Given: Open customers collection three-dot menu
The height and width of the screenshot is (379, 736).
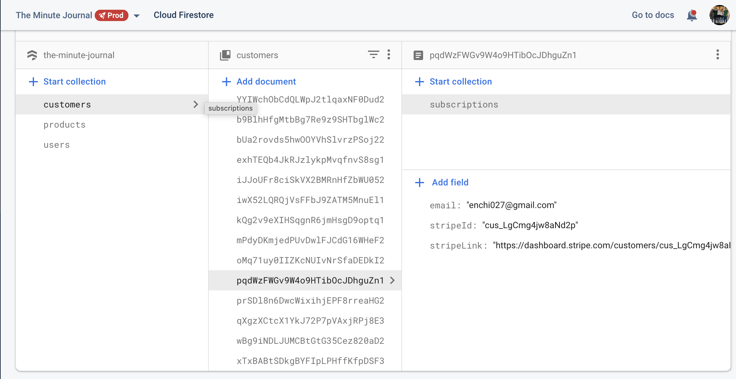Looking at the screenshot, I should [389, 55].
